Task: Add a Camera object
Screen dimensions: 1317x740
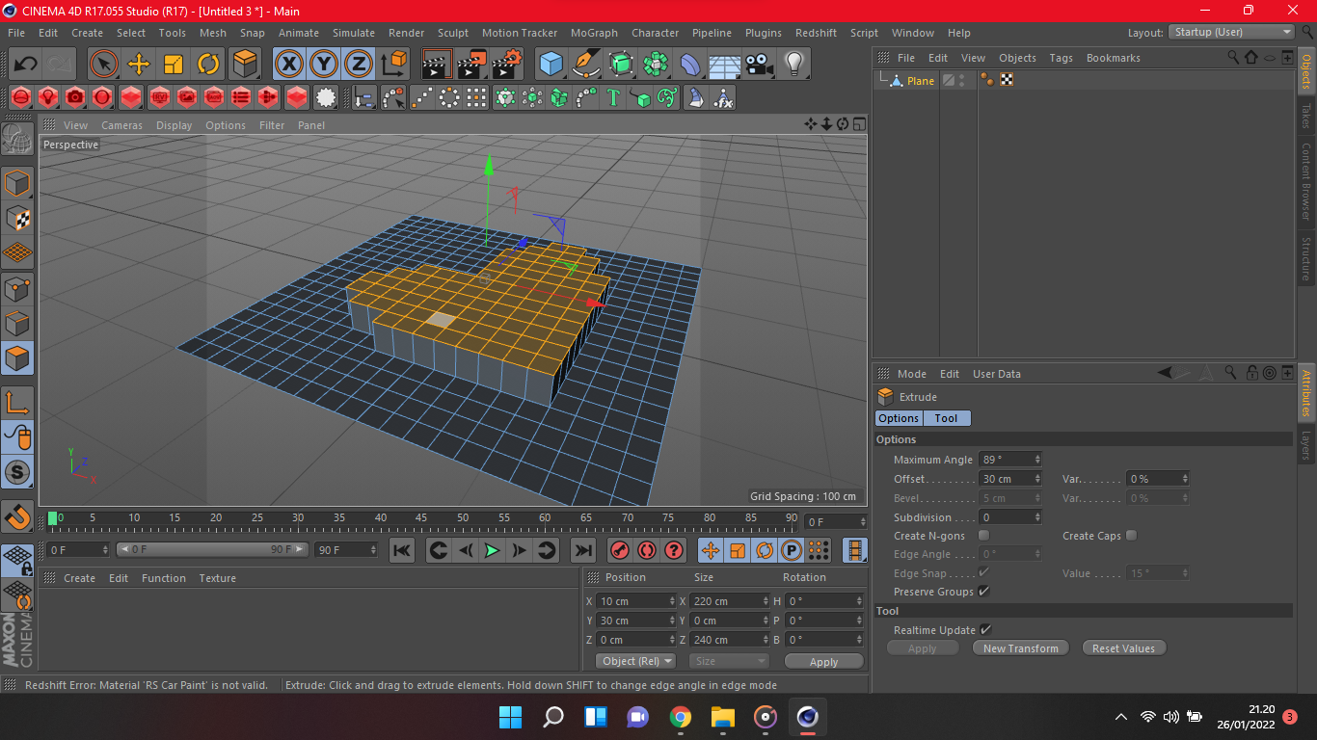Action: [x=760, y=65]
